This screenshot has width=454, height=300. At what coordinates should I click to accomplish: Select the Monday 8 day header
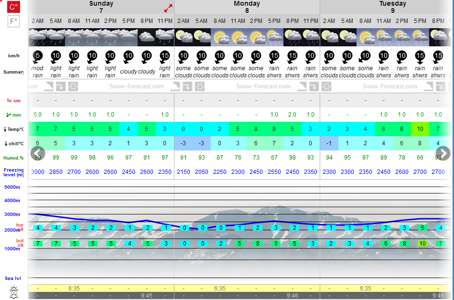click(x=247, y=7)
